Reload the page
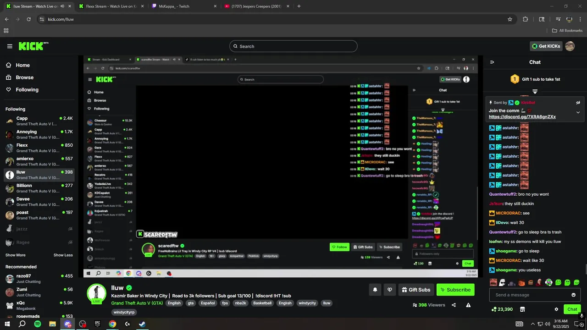Viewport: 587px width, 330px height. pos(28,19)
